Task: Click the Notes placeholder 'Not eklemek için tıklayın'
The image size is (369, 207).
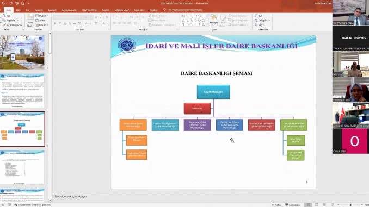Action: [71, 196]
